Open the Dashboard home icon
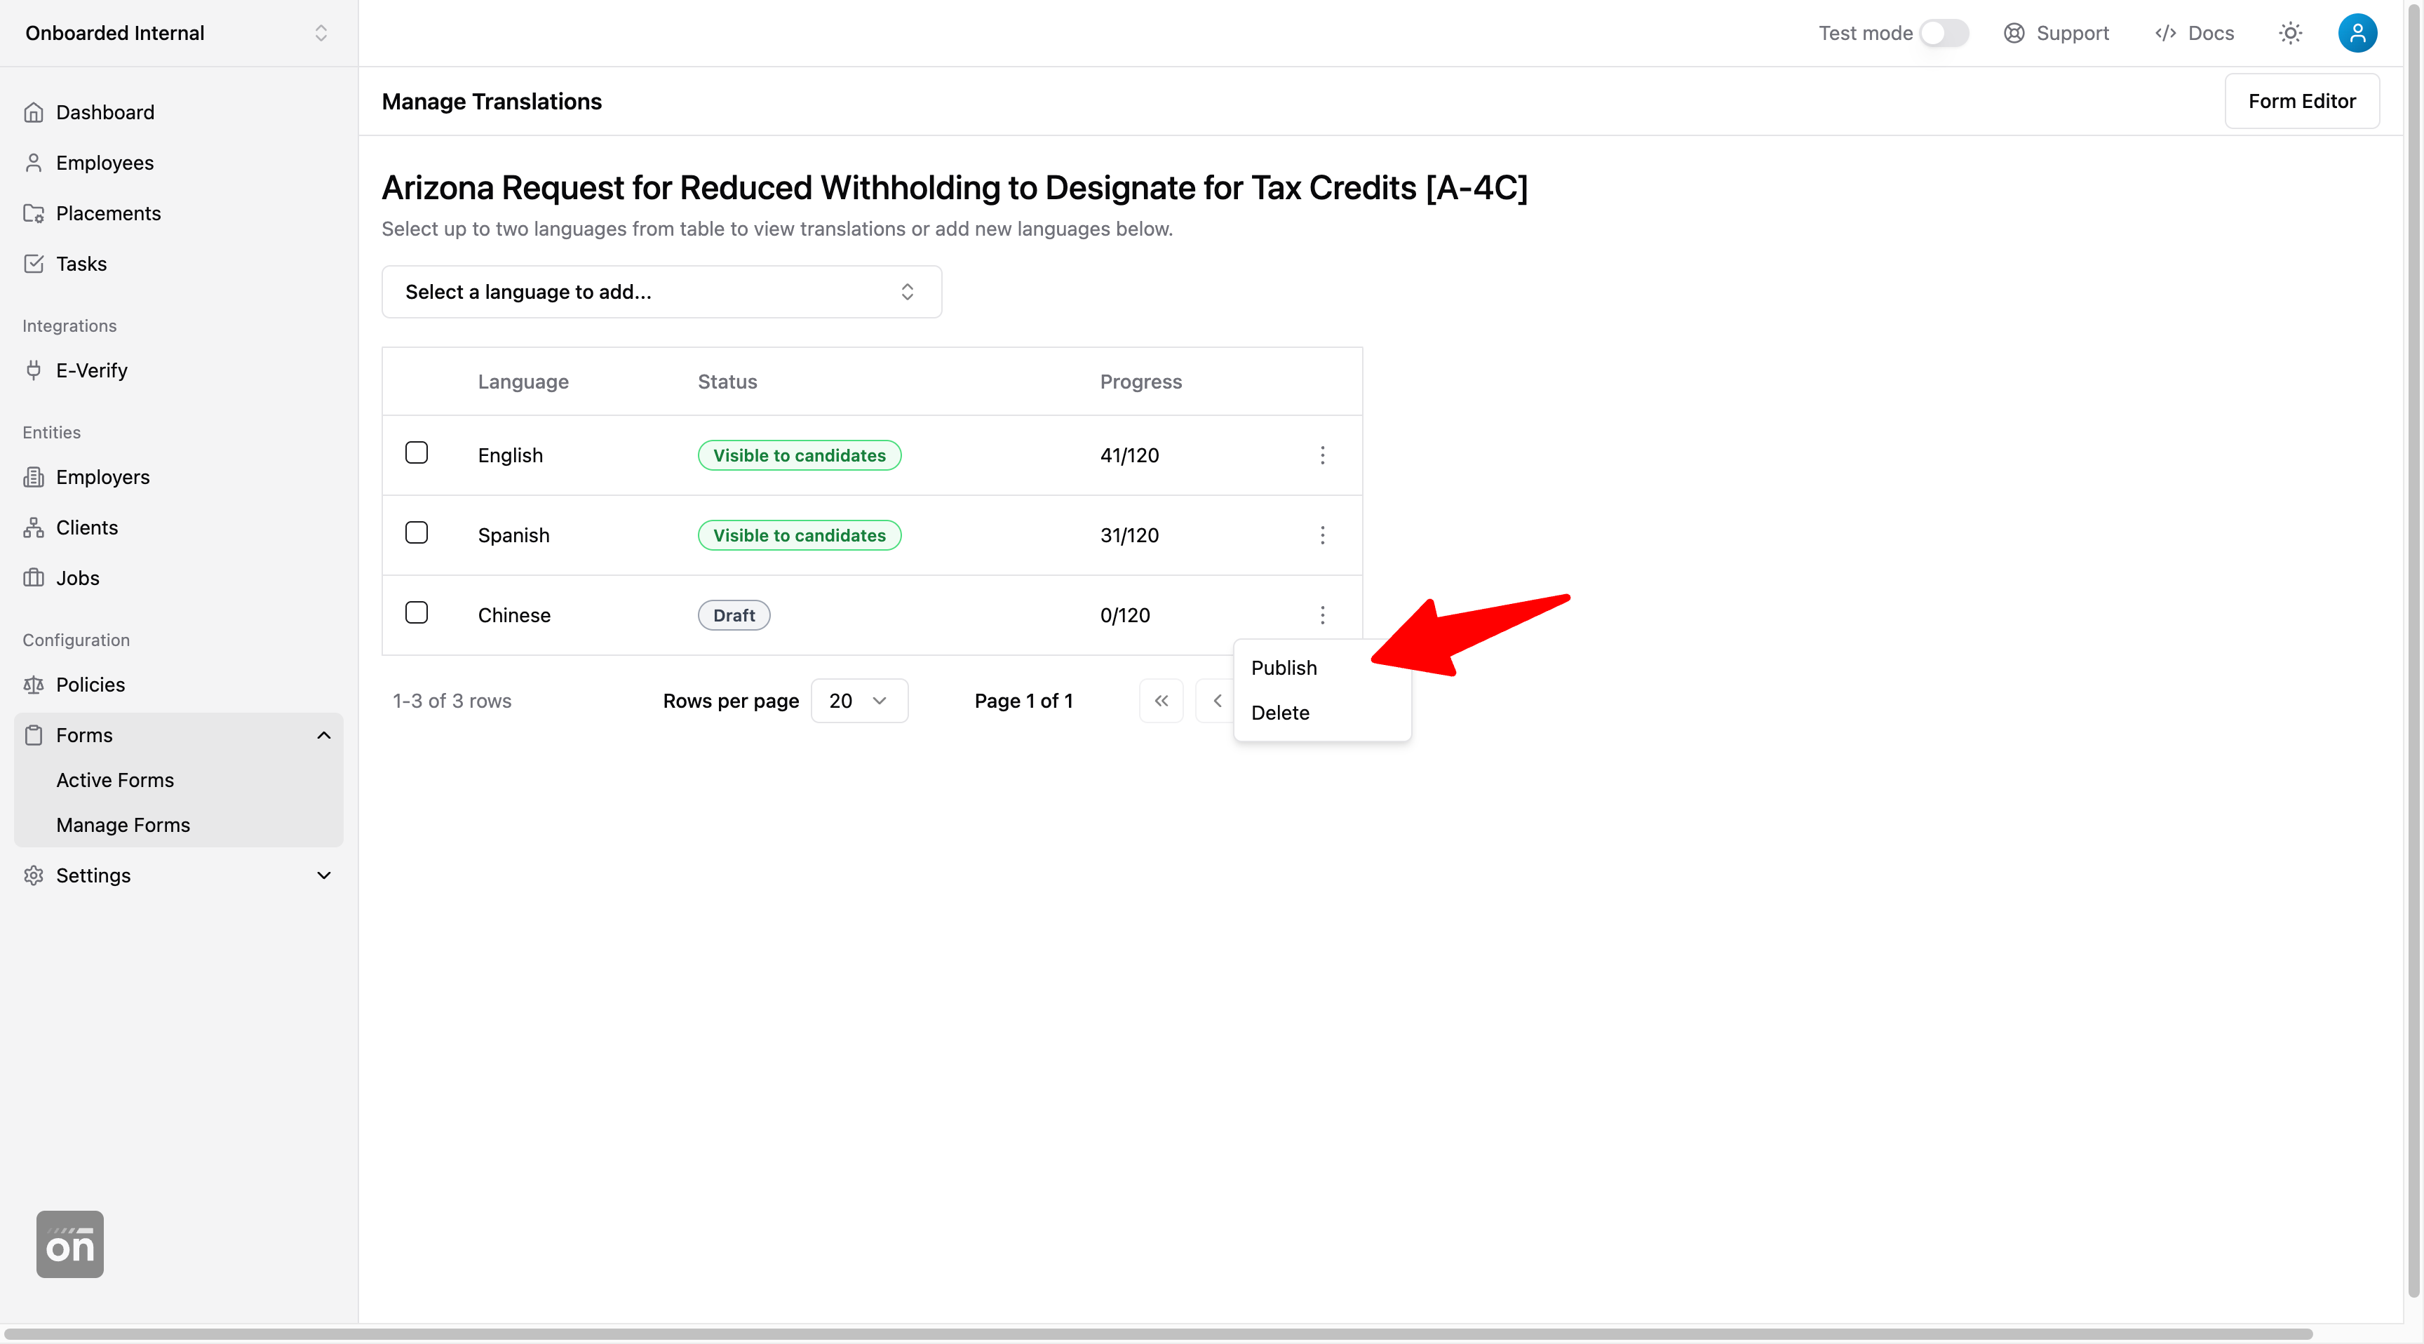Viewport: 2424px width, 1344px height. [x=34, y=112]
